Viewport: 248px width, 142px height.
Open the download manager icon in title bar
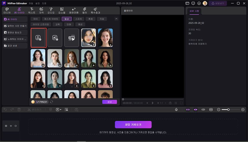(199, 3)
